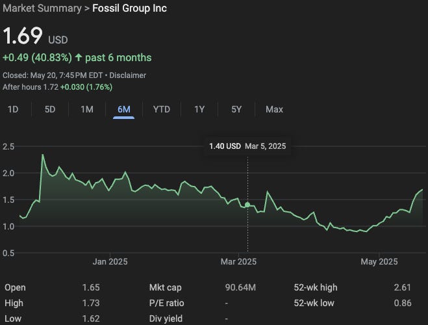Click the green data point marker on chart

(x=247, y=205)
